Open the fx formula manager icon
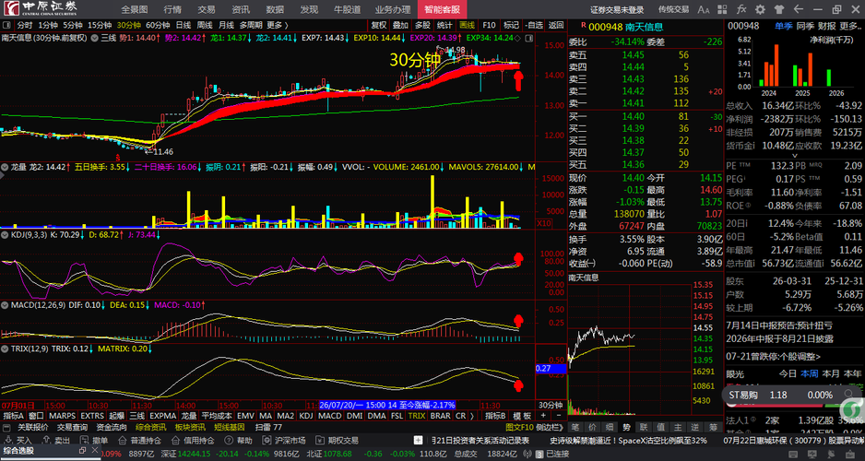865x461 pixels. point(741,9)
